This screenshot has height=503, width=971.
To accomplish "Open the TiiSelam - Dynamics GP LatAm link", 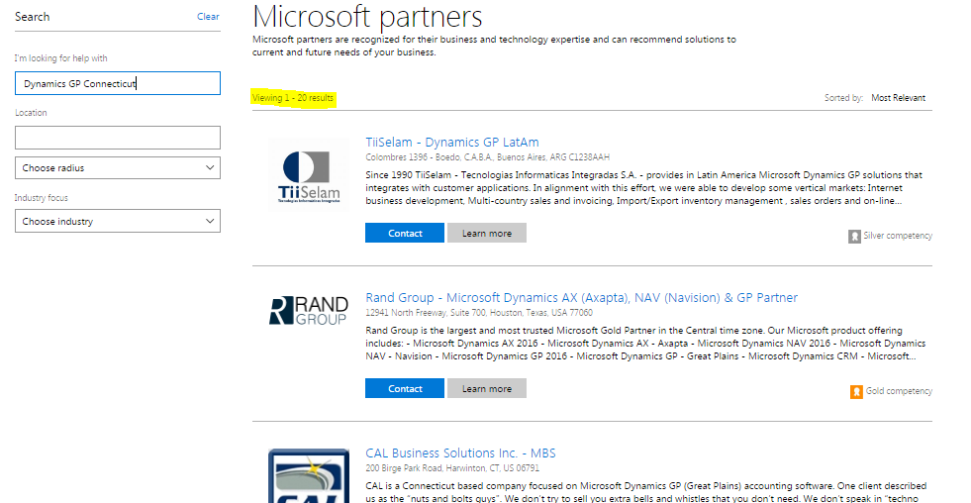I will click(x=452, y=142).
